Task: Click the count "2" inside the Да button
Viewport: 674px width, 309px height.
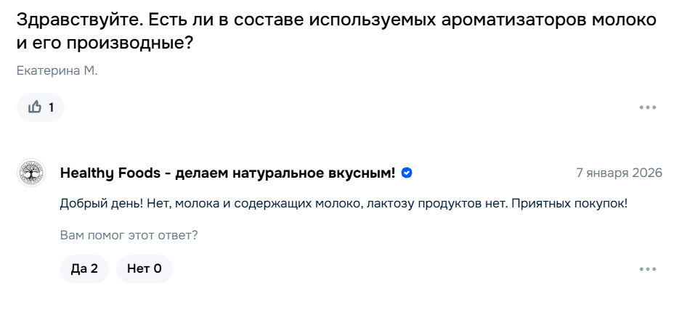Action: [94, 269]
